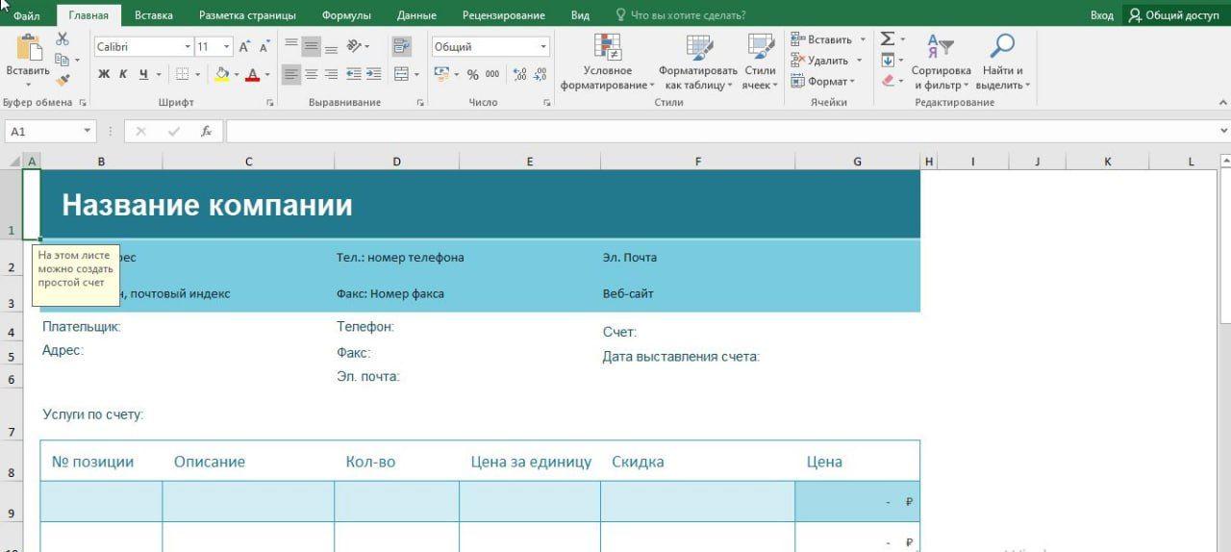Toggle bold formatting (Ж)

(104, 74)
